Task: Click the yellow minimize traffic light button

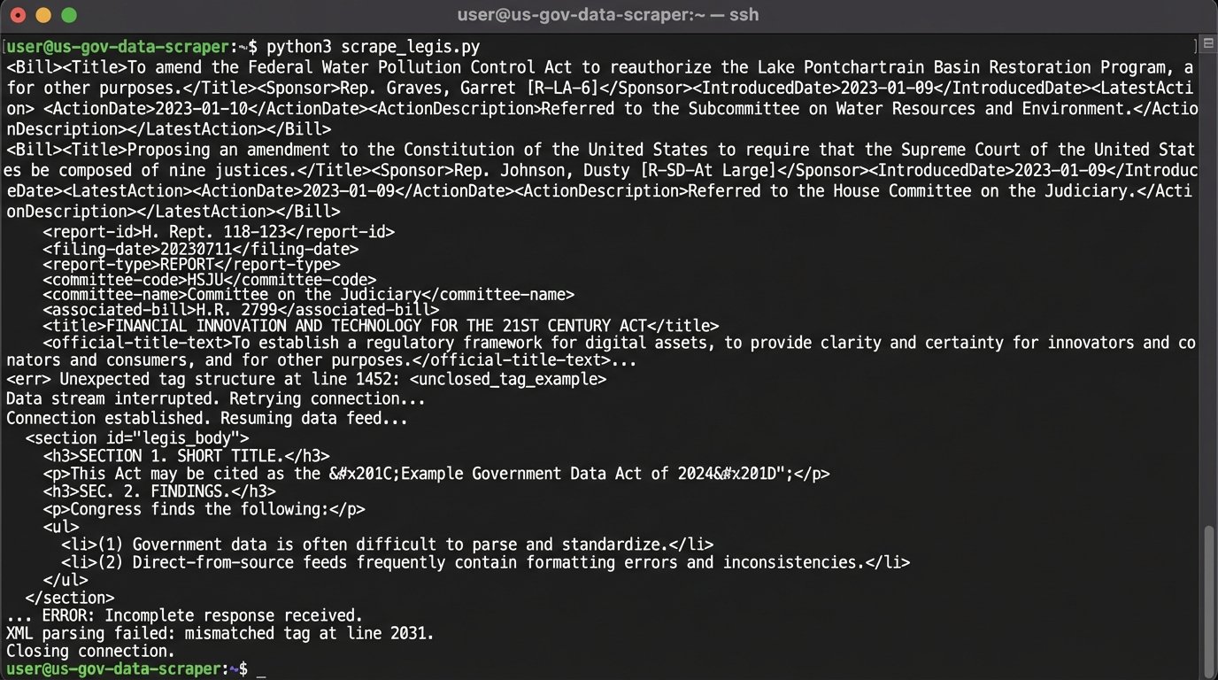Action: pyautogui.click(x=43, y=14)
